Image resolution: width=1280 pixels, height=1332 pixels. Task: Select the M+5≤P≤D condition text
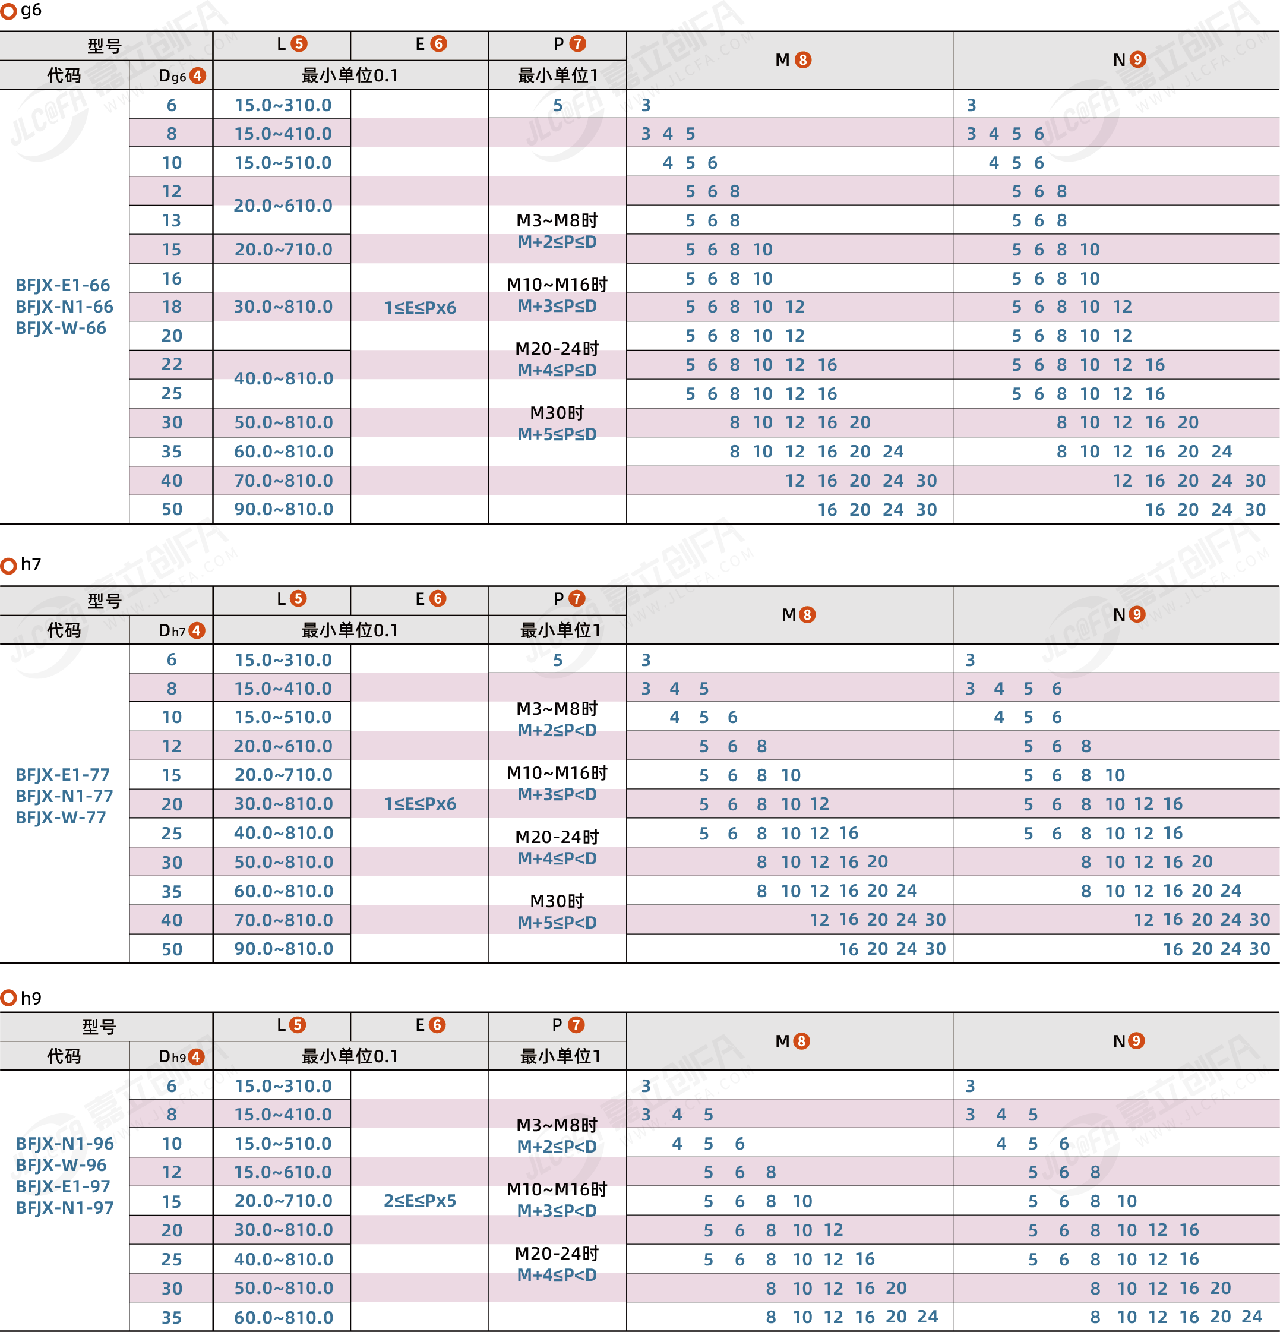557,434
